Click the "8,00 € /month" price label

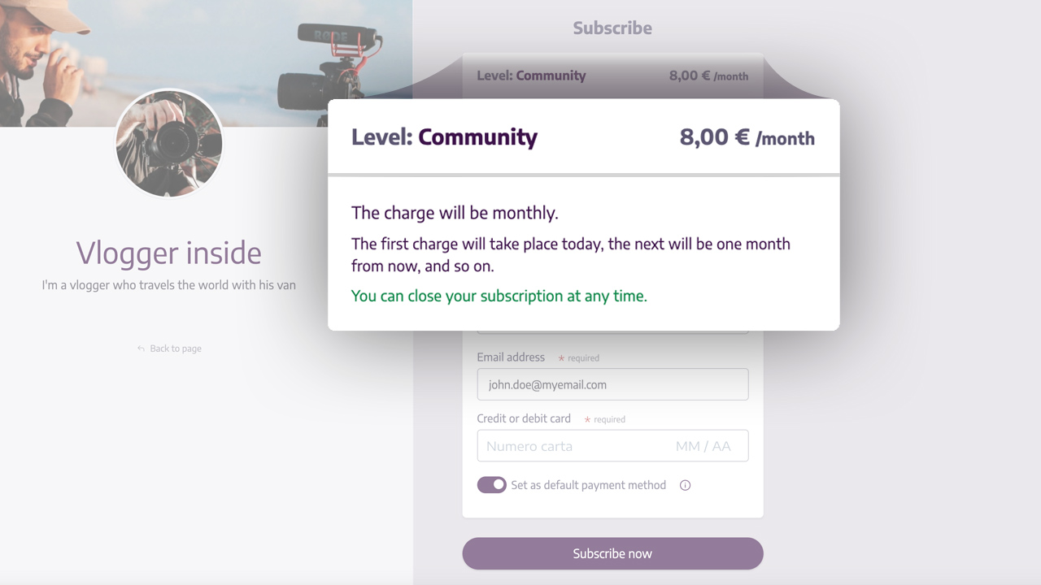747,137
